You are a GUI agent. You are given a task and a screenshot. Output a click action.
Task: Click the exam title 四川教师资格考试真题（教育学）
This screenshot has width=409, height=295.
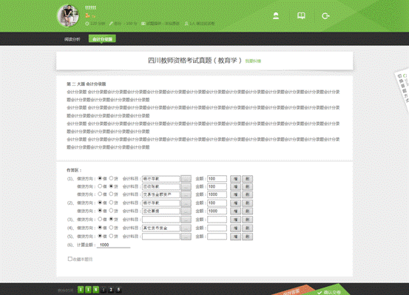[195, 61]
